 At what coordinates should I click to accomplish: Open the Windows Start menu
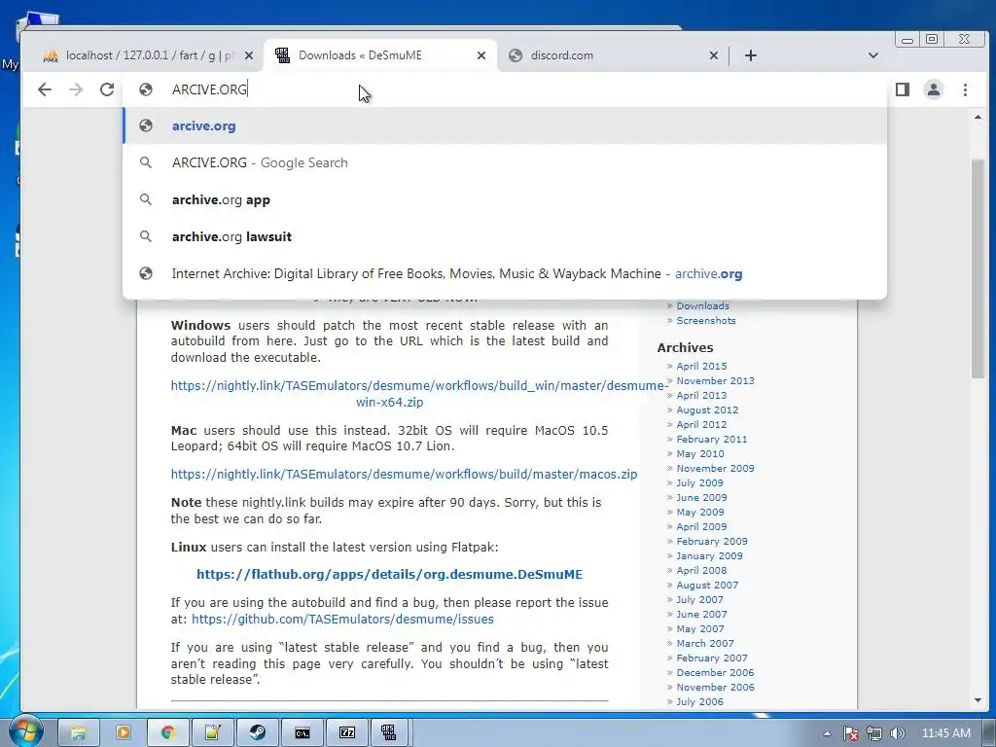point(24,731)
